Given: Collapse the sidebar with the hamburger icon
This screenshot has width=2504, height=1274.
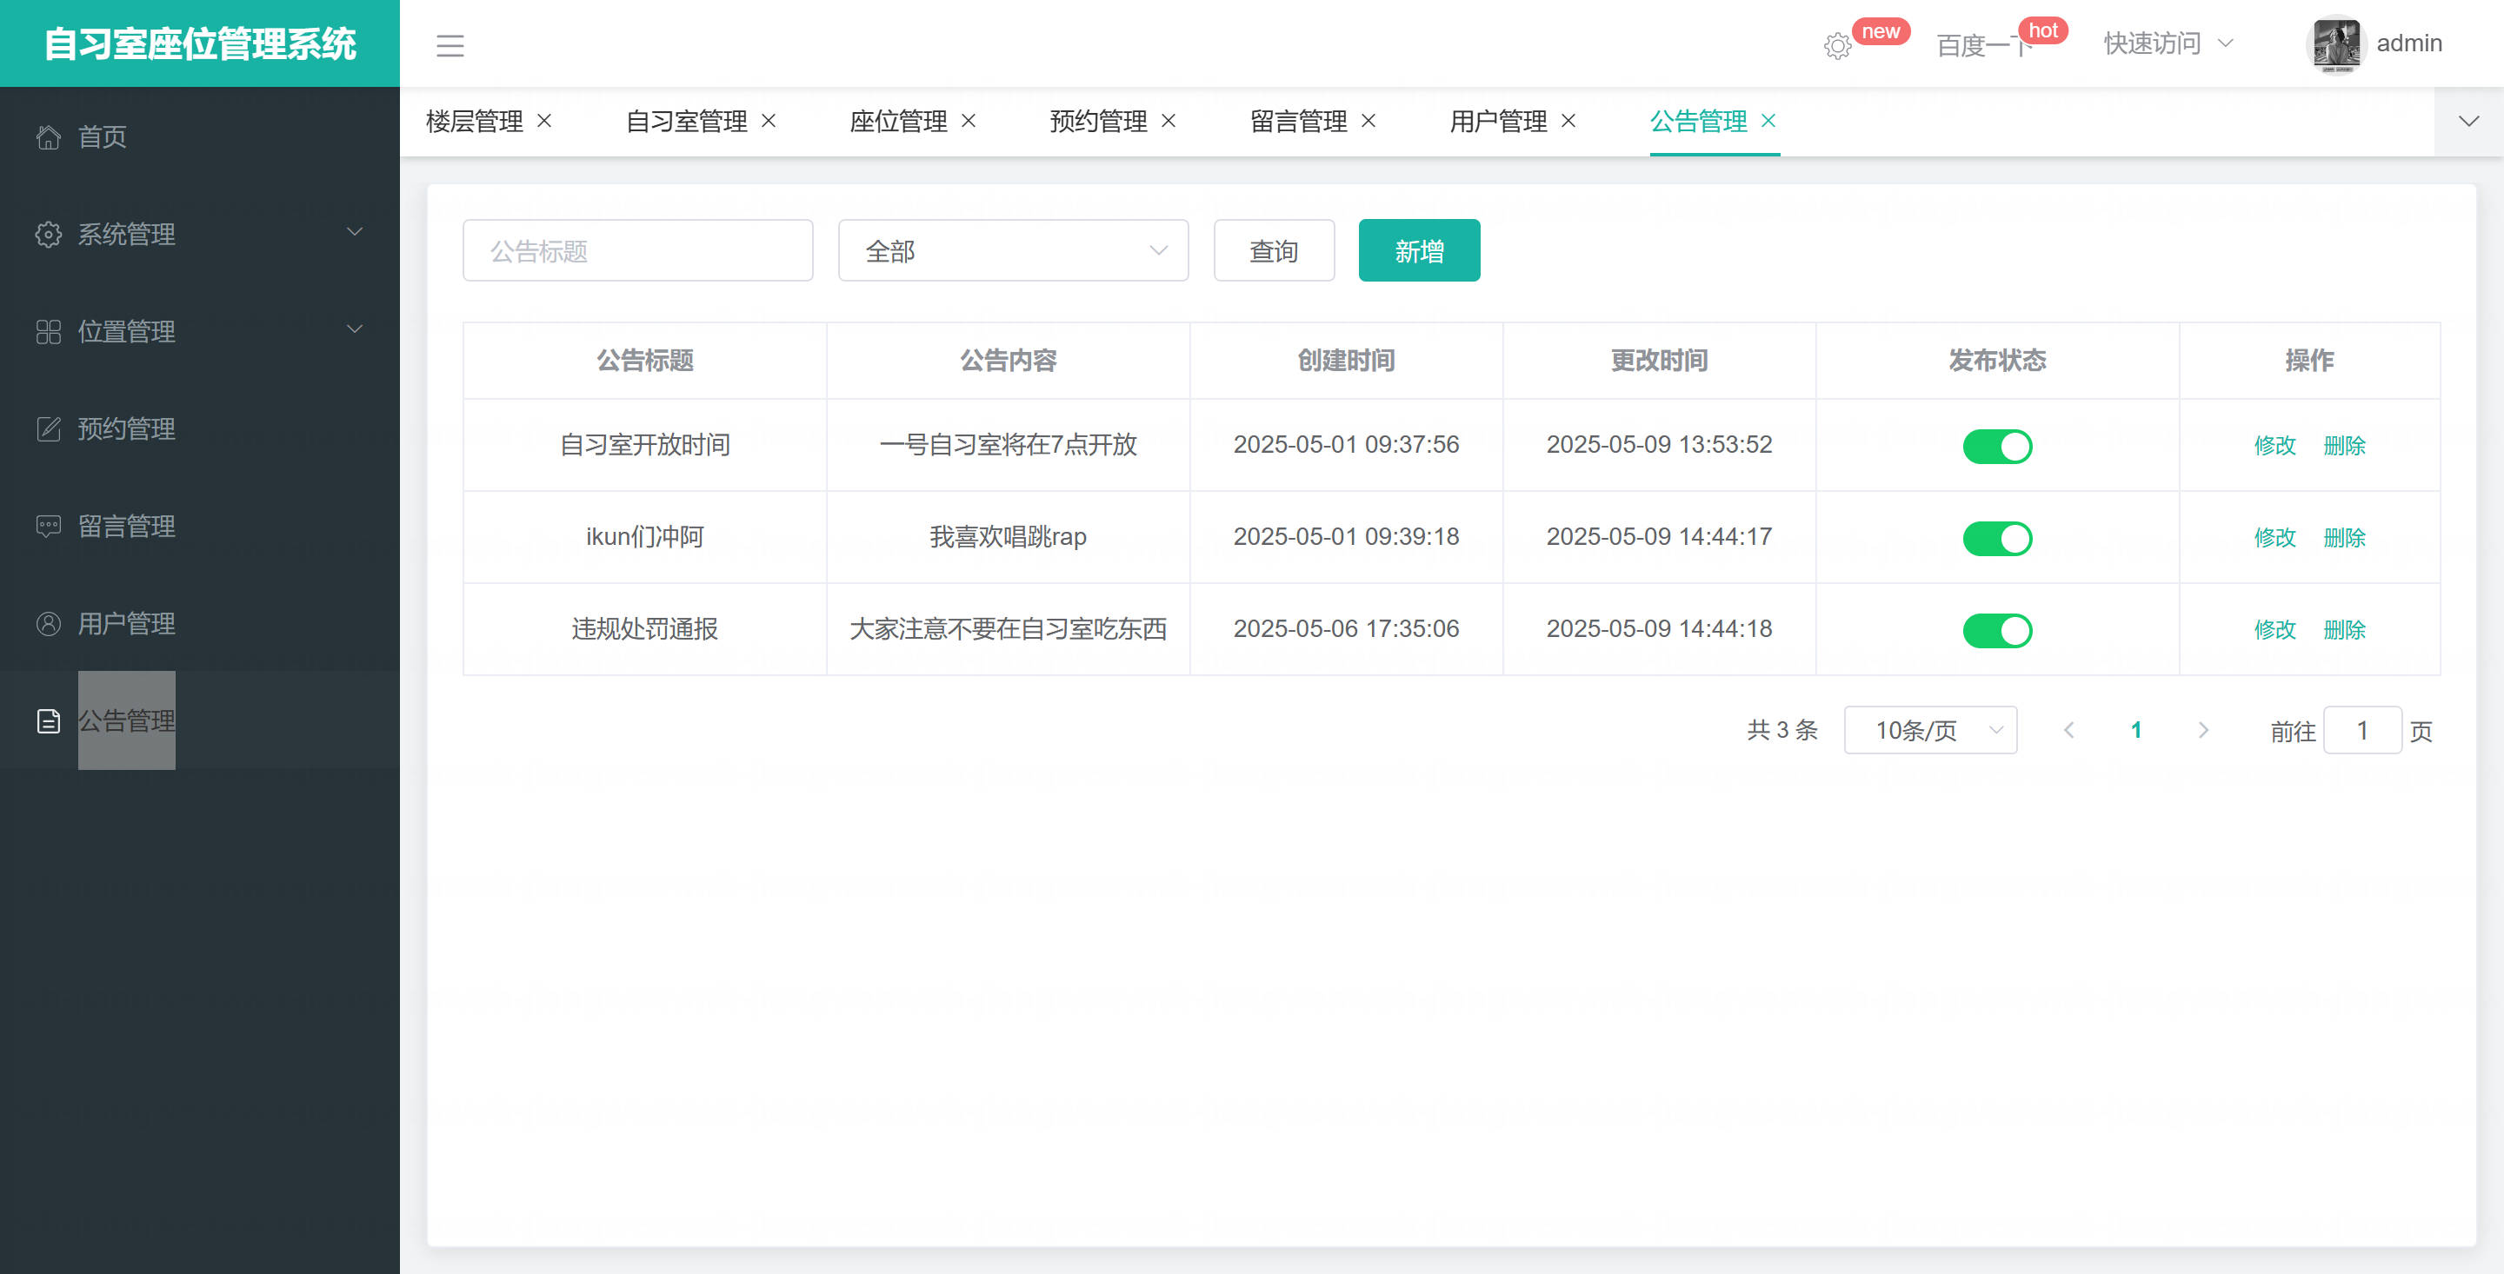Looking at the screenshot, I should 450,44.
